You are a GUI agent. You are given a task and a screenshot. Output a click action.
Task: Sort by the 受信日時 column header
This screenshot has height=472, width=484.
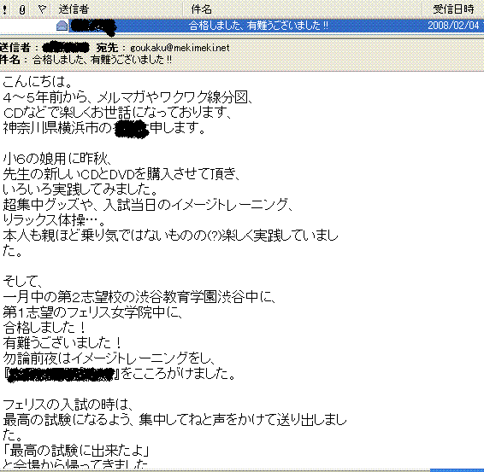pos(453,9)
